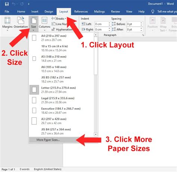Adjust Spacing Before spinner arrows
Image resolution: width=177 pixels, height=172 pixels.
coord(141,24)
